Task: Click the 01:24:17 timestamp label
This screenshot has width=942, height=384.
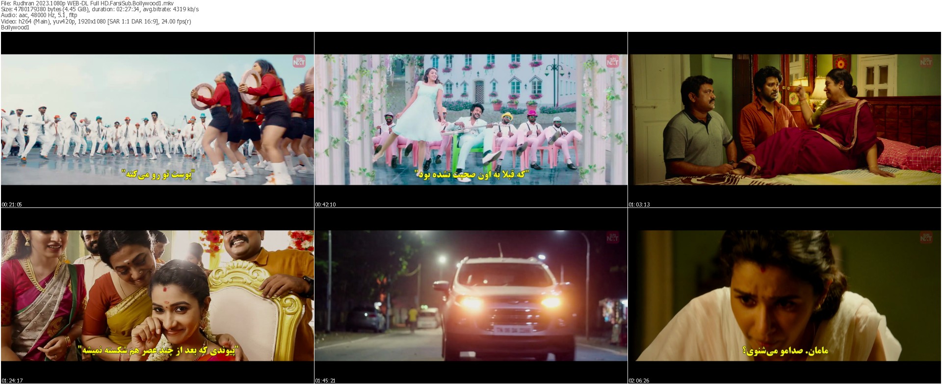Action: [x=12, y=381]
